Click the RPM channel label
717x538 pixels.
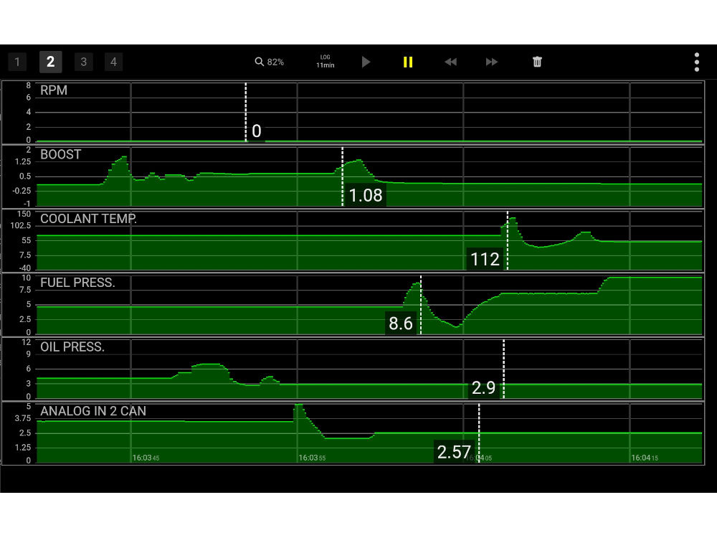(54, 91)
